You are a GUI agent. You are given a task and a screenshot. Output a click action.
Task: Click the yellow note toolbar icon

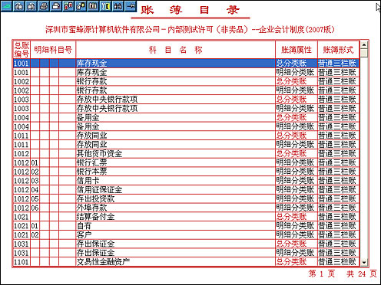(81, 6)
